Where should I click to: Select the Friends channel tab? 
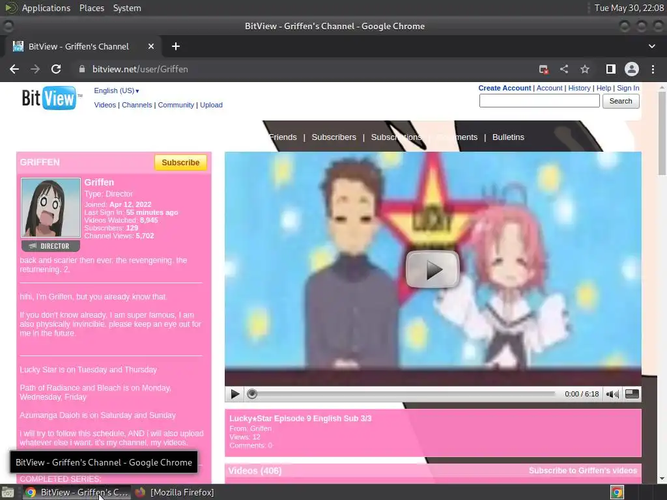tap(283, 137)
